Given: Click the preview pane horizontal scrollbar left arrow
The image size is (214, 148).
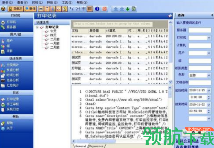Looking at the screenshot, I should [x=74, y=141].
